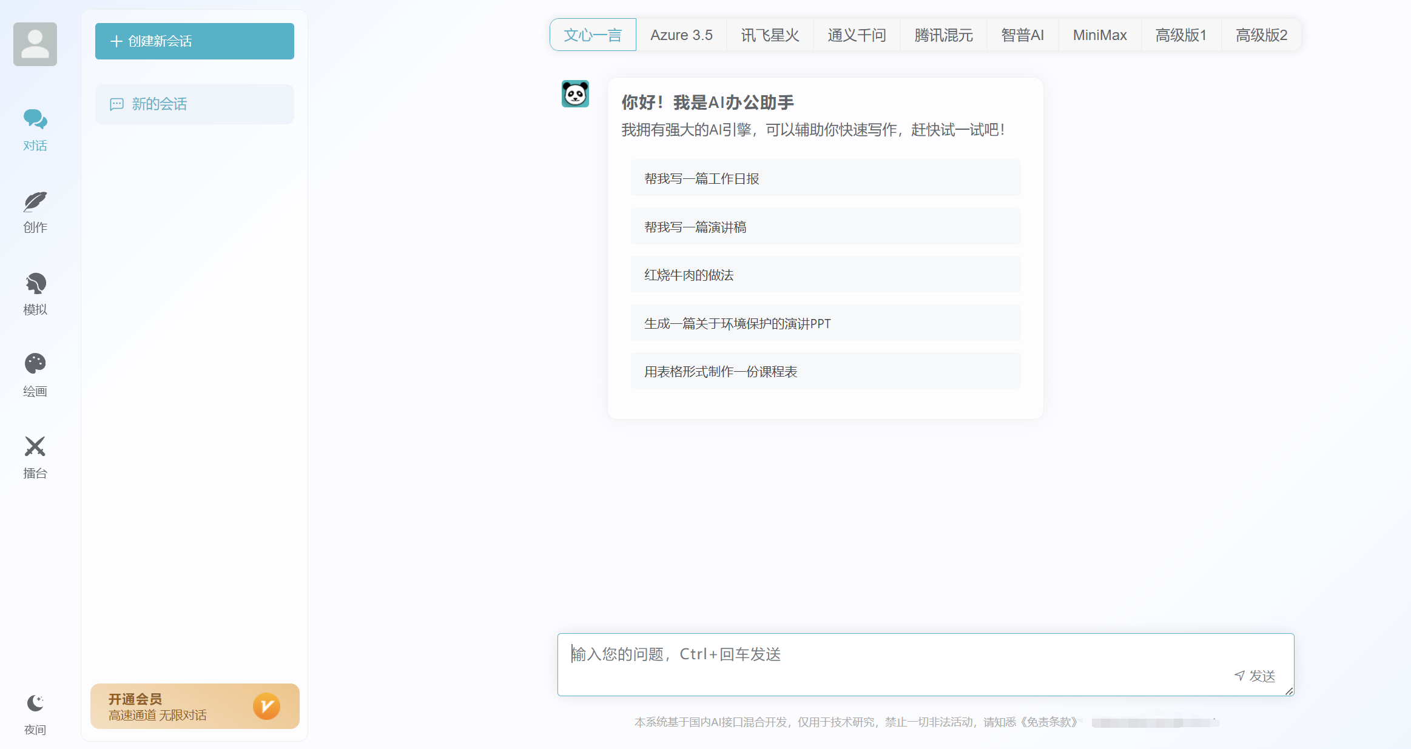Select the 创作 writing tool

click(35, 211)
